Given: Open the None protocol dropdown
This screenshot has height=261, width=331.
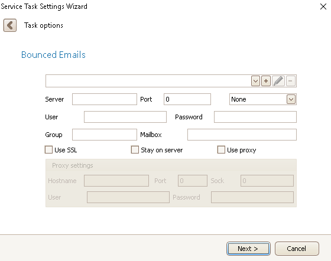Looking at the screenshot, I should [x=263, y=99].
